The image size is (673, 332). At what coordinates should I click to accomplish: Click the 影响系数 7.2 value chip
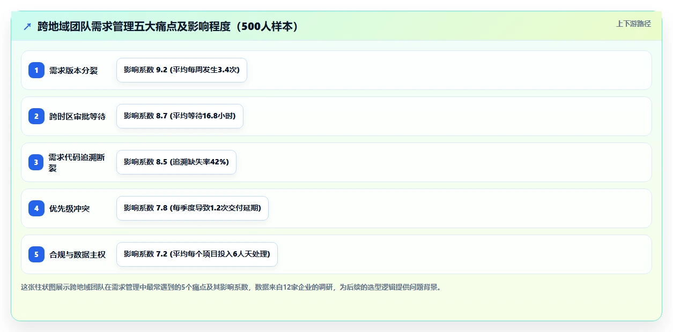click(x=197, y=254)
